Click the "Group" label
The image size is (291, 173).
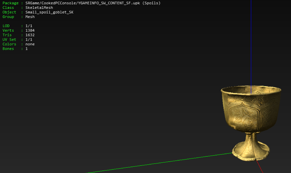tap(8, 17)
